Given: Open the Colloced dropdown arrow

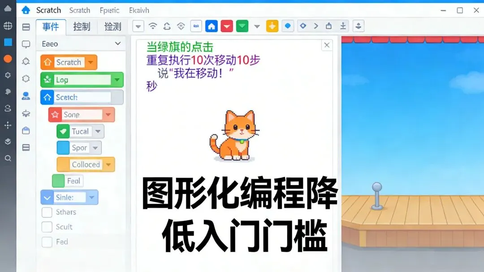Looking at the screenshot, I should [x=108, y=164].
